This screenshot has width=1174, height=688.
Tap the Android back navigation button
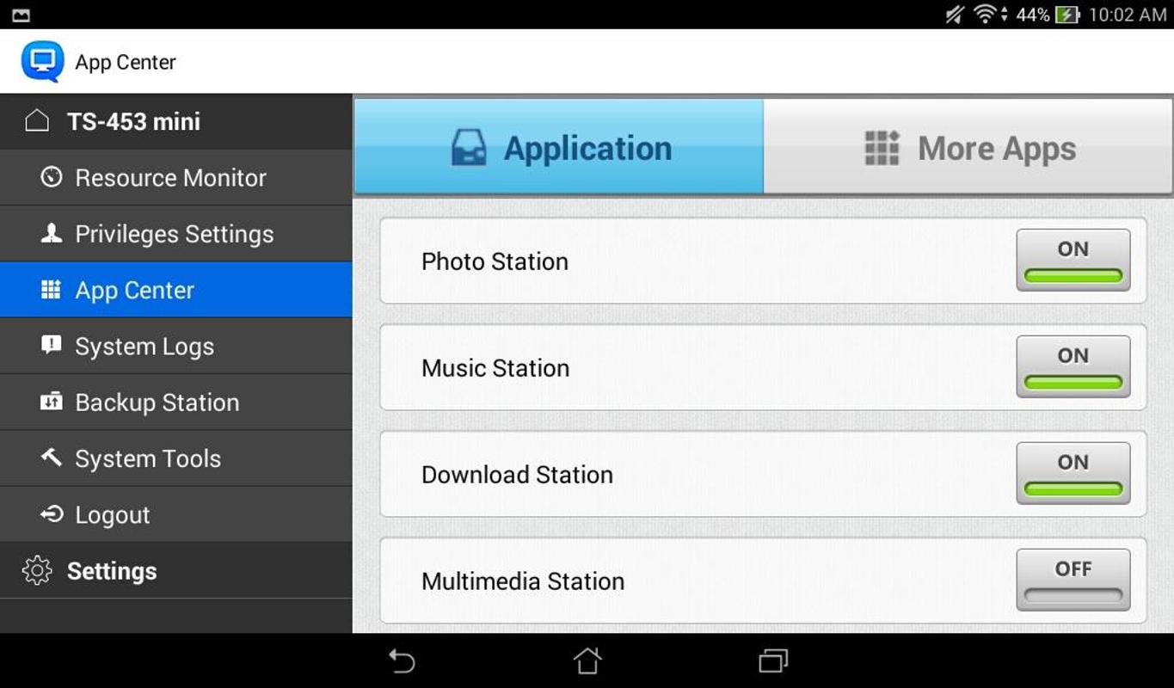pyautogui.click(x=402, y=660)
